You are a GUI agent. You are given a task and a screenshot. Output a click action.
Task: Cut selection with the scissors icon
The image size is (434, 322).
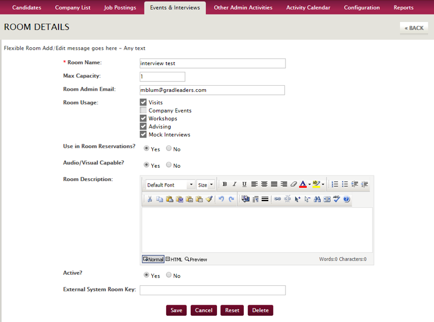[x=150, y=199]
